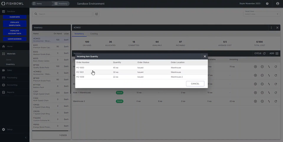Click the Inventory breadcrumb in top bar

click(61, 4)
